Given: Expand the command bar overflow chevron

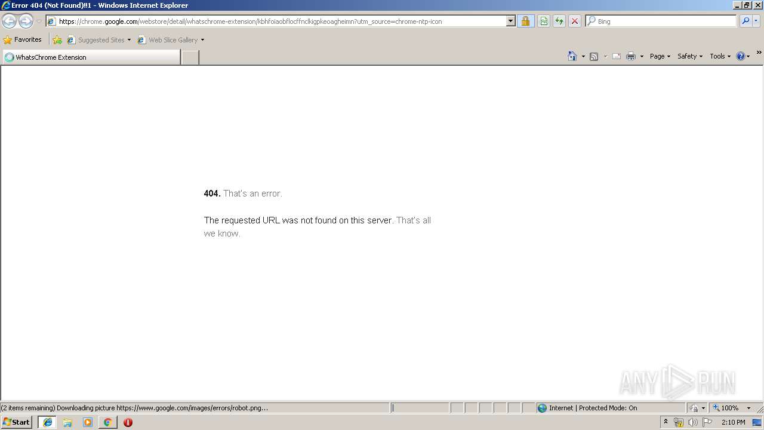Looking at the screenshot, I should 759,53.
